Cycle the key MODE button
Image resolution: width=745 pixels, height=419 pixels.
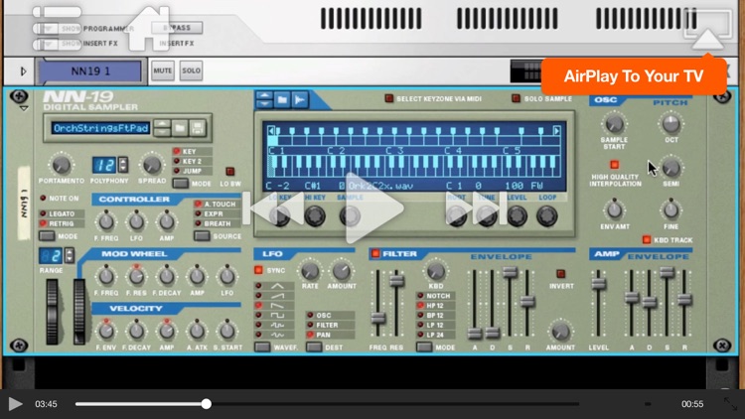tap(180, 184)
